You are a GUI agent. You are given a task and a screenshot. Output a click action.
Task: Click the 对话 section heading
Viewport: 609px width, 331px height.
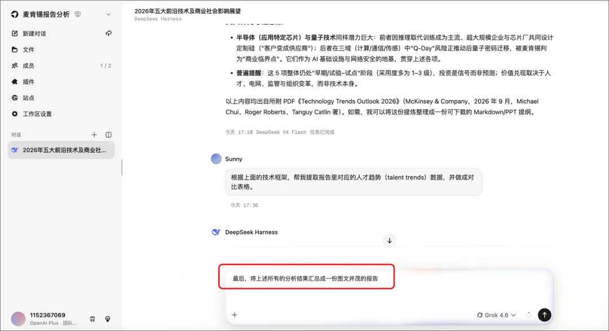16,135
